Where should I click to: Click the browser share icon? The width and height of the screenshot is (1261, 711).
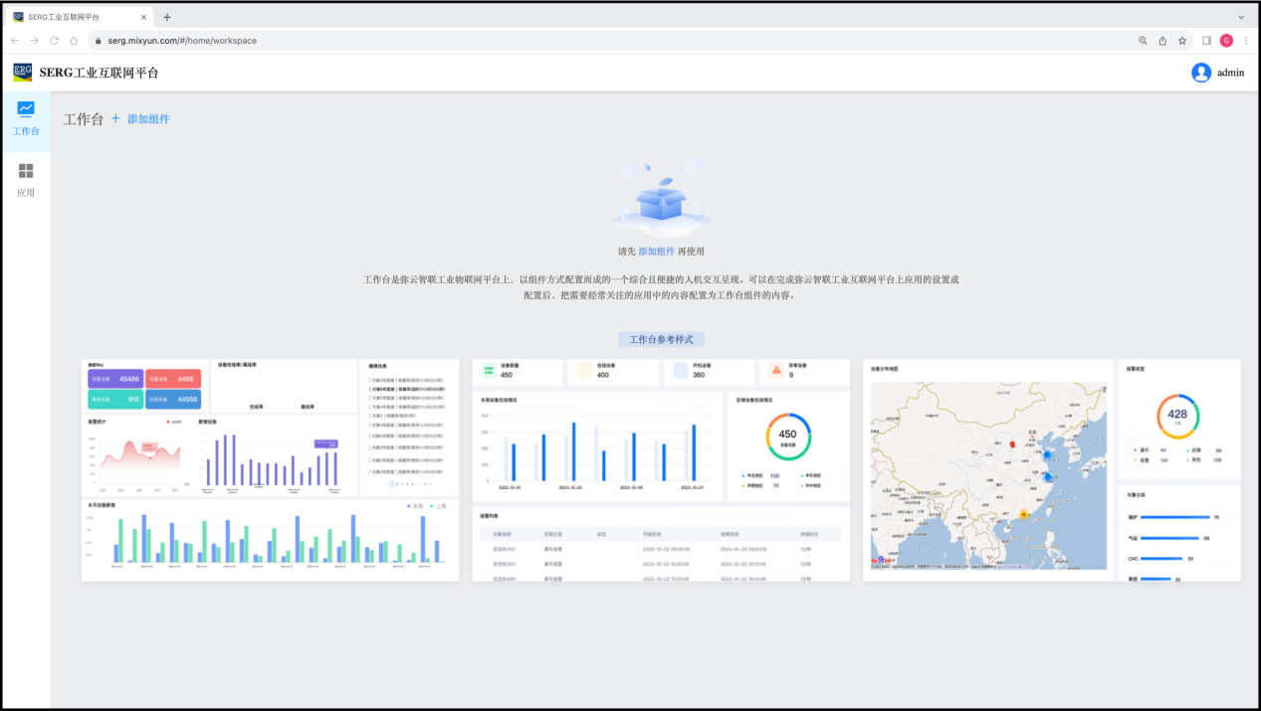coord(1162,41)
